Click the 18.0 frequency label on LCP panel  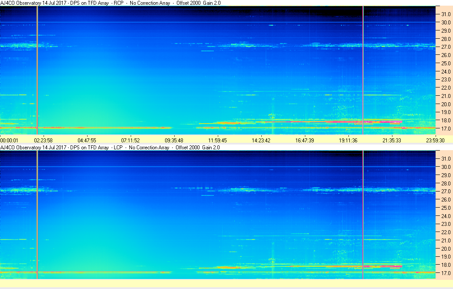click(446, 265)
